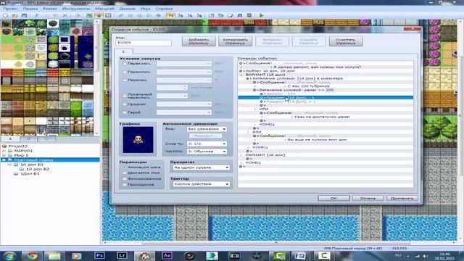Image resolution: width=464 pixels, height=261 pixels.
Task: Select event page tab 1
Action: [124, 51]
